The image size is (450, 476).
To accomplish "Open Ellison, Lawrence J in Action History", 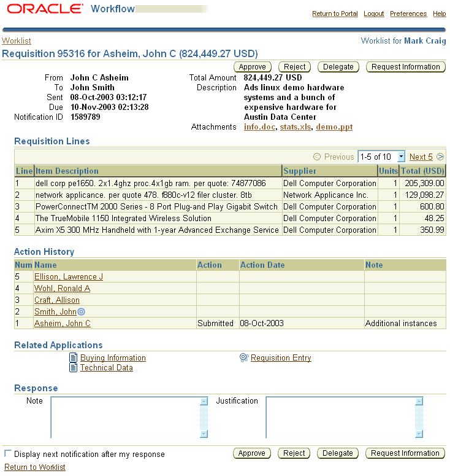I will coord(69,276).
